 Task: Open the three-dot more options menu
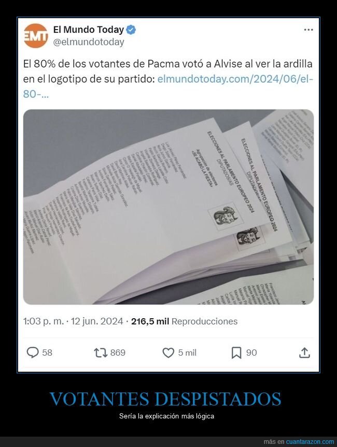308,30
